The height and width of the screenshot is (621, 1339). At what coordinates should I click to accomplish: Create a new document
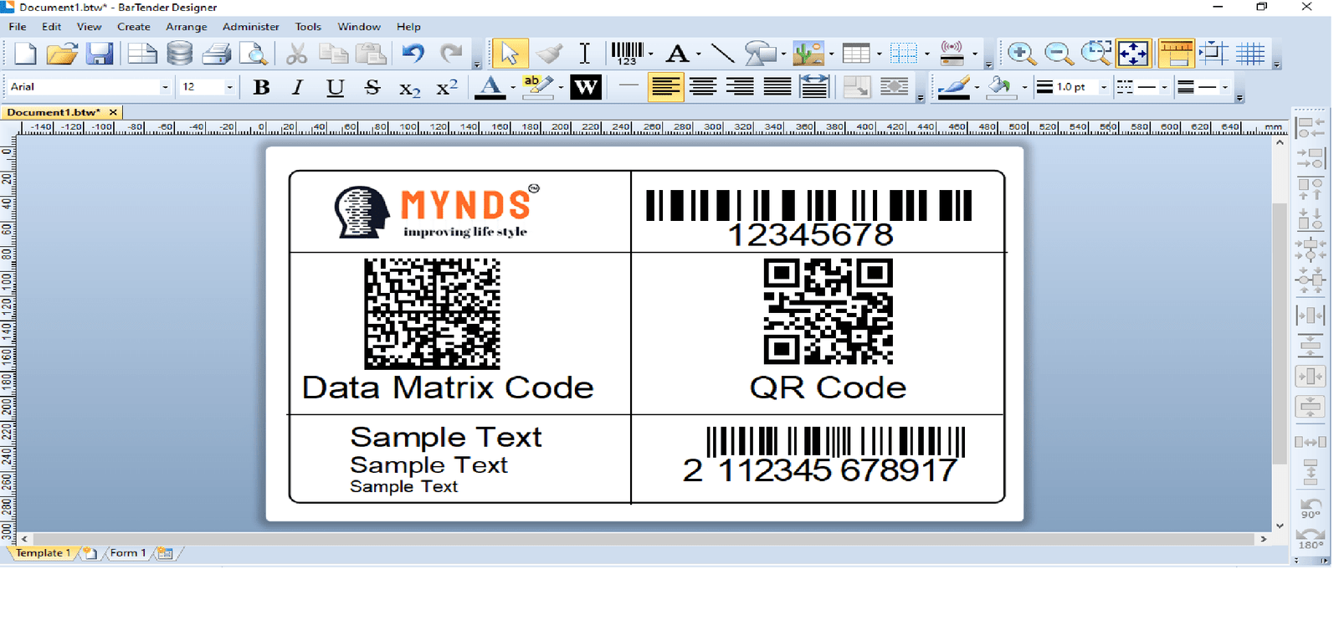25,54
